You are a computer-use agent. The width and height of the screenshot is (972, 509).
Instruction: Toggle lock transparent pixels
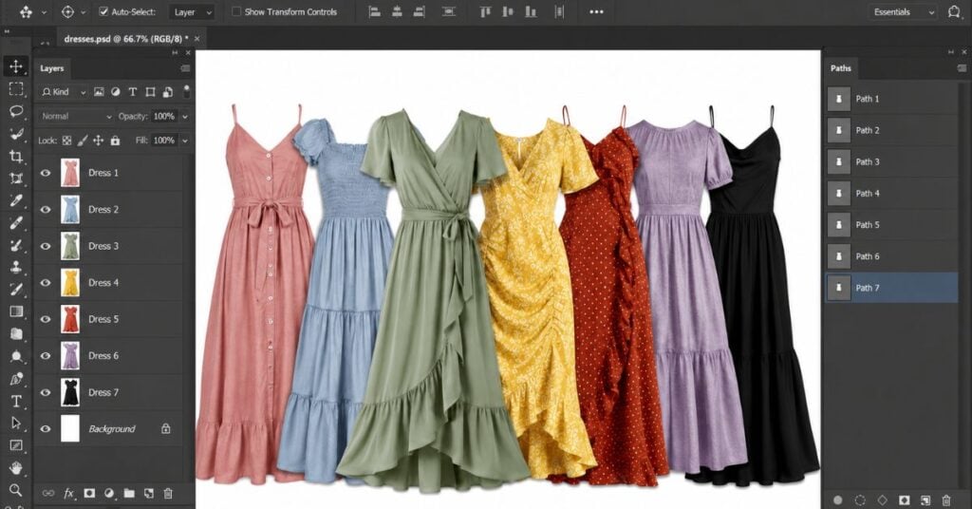pos(67,141)
